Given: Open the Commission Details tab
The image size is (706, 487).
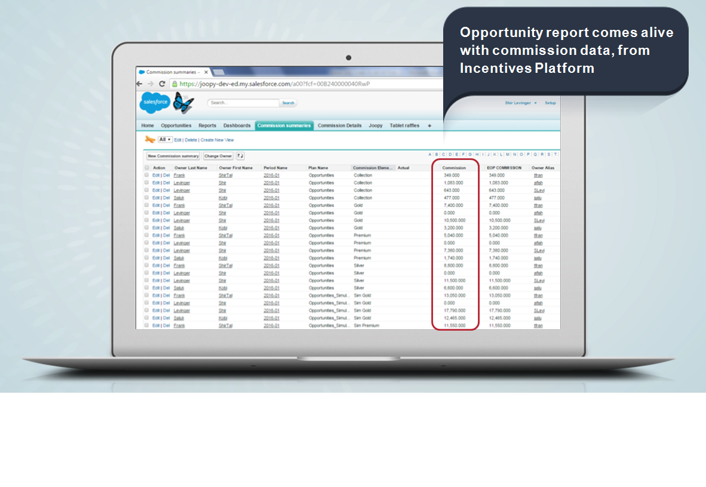Looking at the screenshot, I should pyautogui.click(x=339, y=126).
